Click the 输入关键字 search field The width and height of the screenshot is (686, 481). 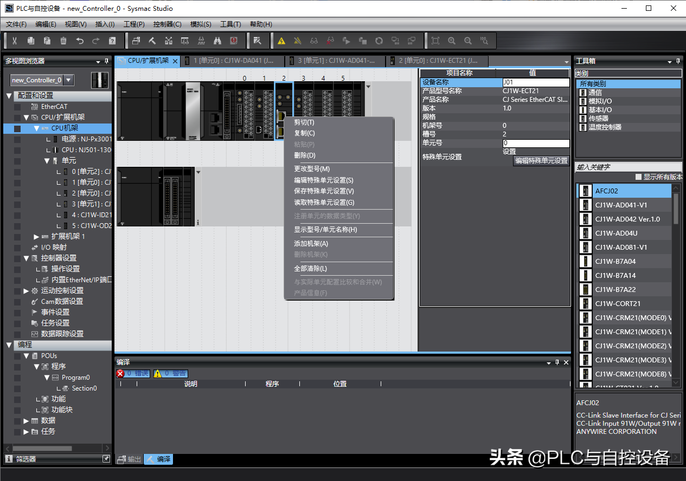click(627, 167)
